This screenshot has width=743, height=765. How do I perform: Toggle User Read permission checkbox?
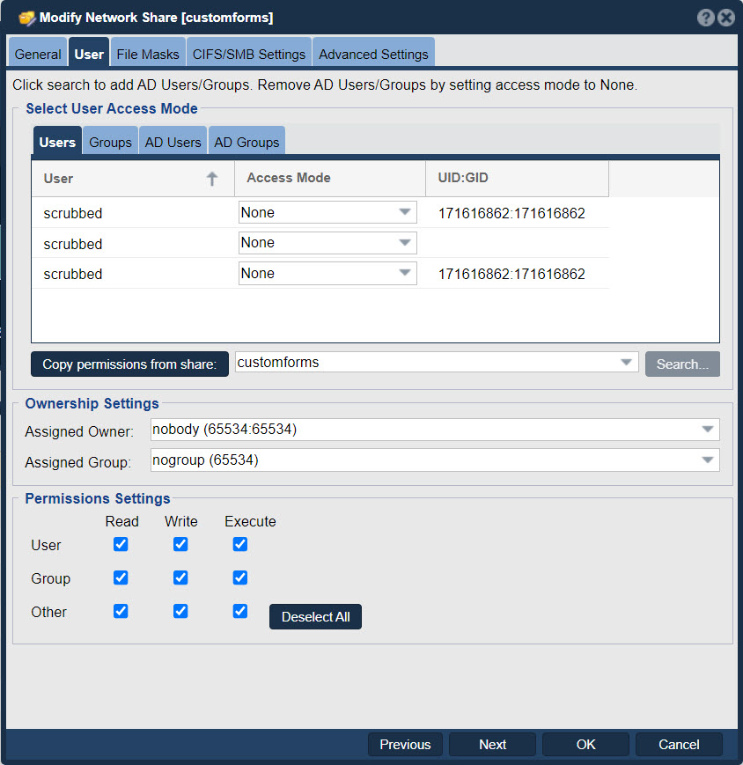point(121,544)
